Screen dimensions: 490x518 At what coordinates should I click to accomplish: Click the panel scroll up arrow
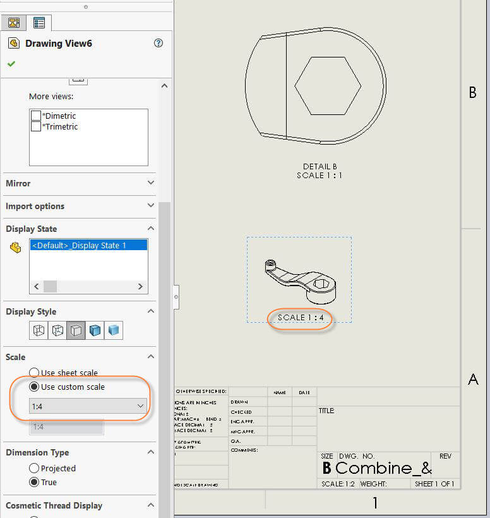click(x=164, y=86)
